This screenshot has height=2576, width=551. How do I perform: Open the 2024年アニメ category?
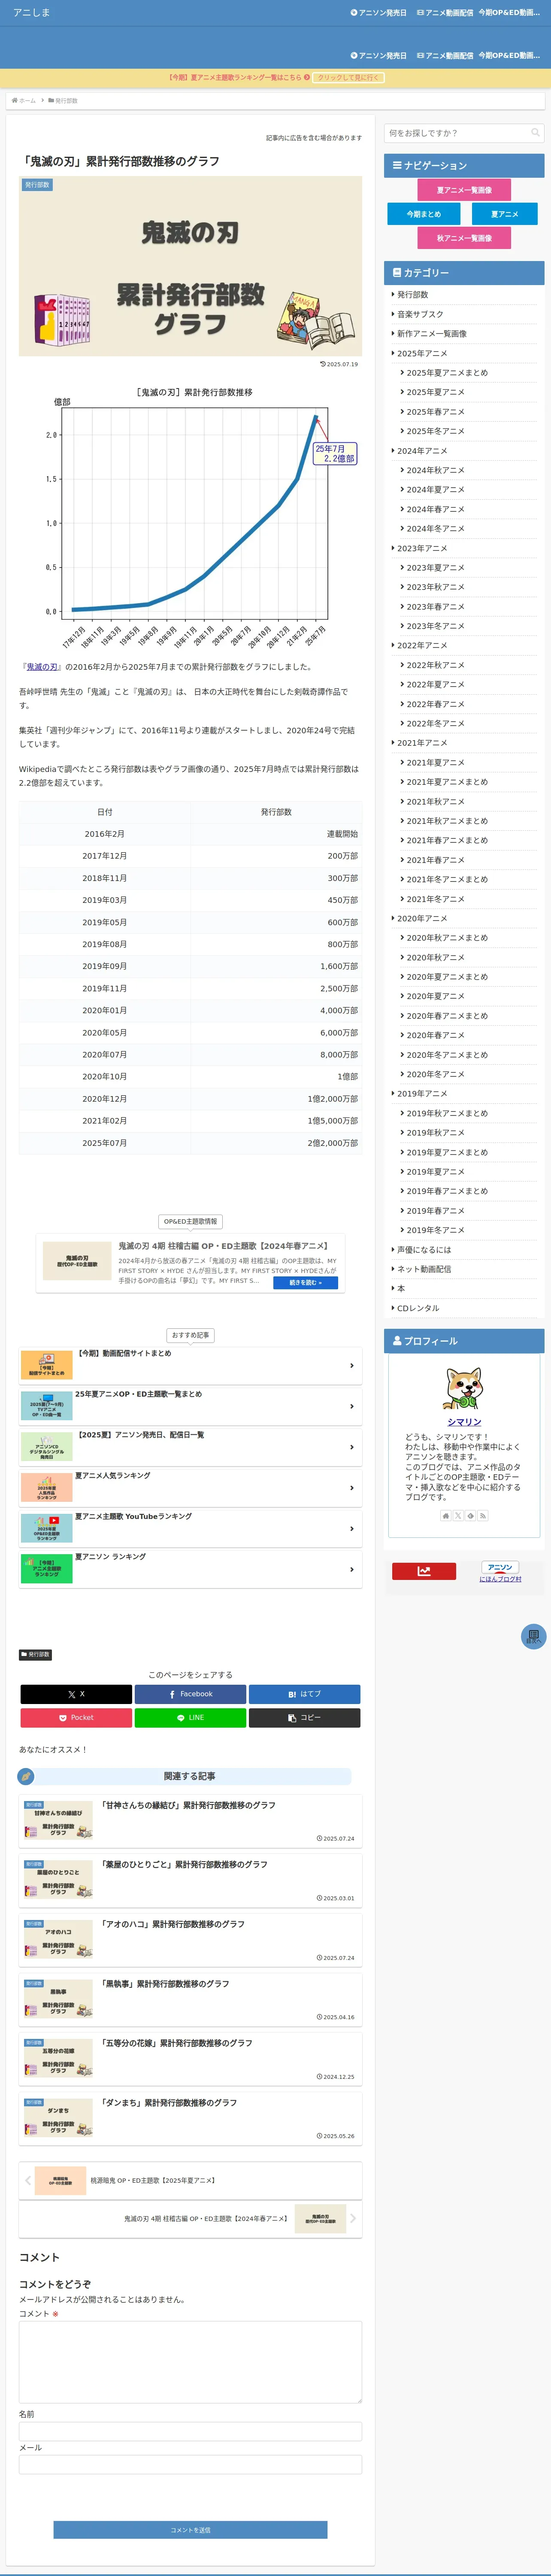pos(422,451)
